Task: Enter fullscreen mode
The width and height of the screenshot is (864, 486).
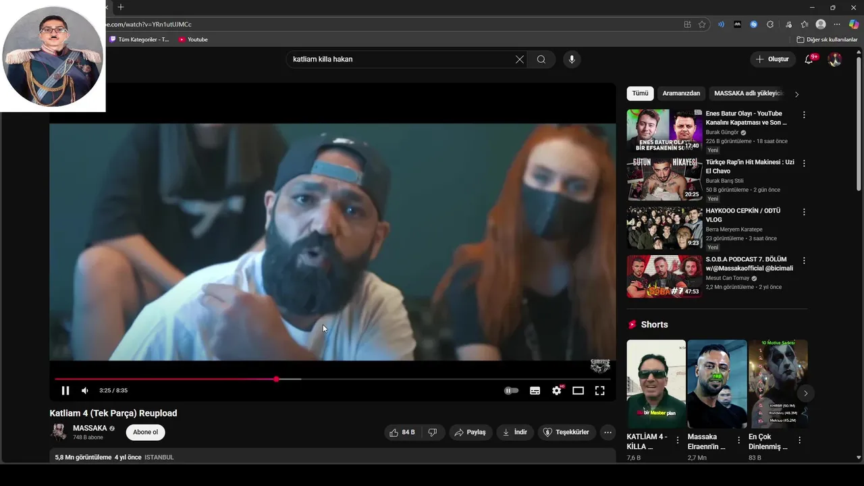Action: [x=599, y=391]
